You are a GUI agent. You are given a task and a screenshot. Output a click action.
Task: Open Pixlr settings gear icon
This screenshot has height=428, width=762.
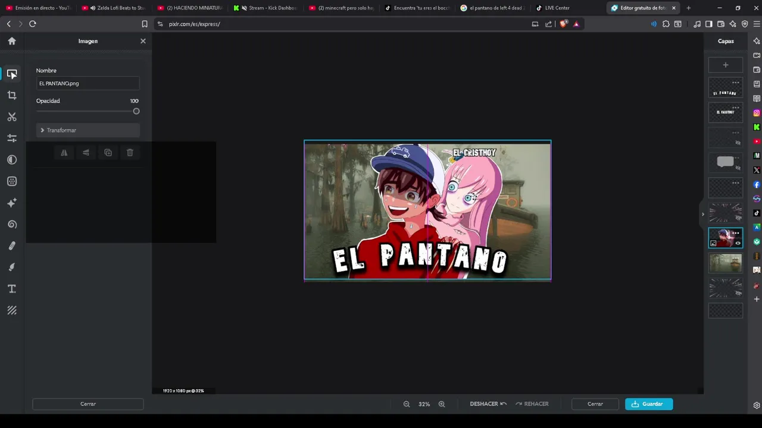[x=757, y=405]
